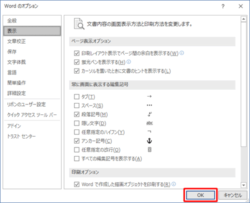This screenshot has width=250, height=203.
Task: Open the 詳細設定 category
Action: pyautogui.click(x=32, y=93)
